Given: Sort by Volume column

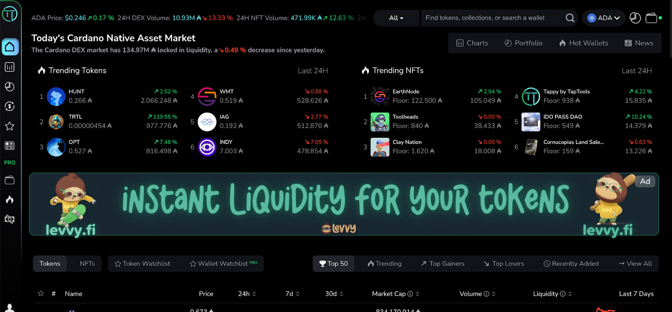Looking at the screenshot, I should click(478, 294).
